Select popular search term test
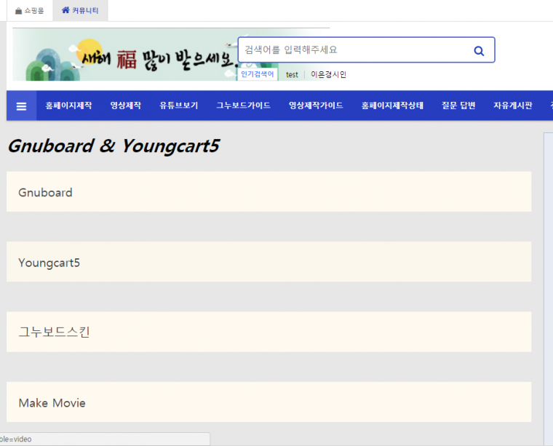Image resolution: width=553 pixels, height=446 pixels. pos(292,75)
